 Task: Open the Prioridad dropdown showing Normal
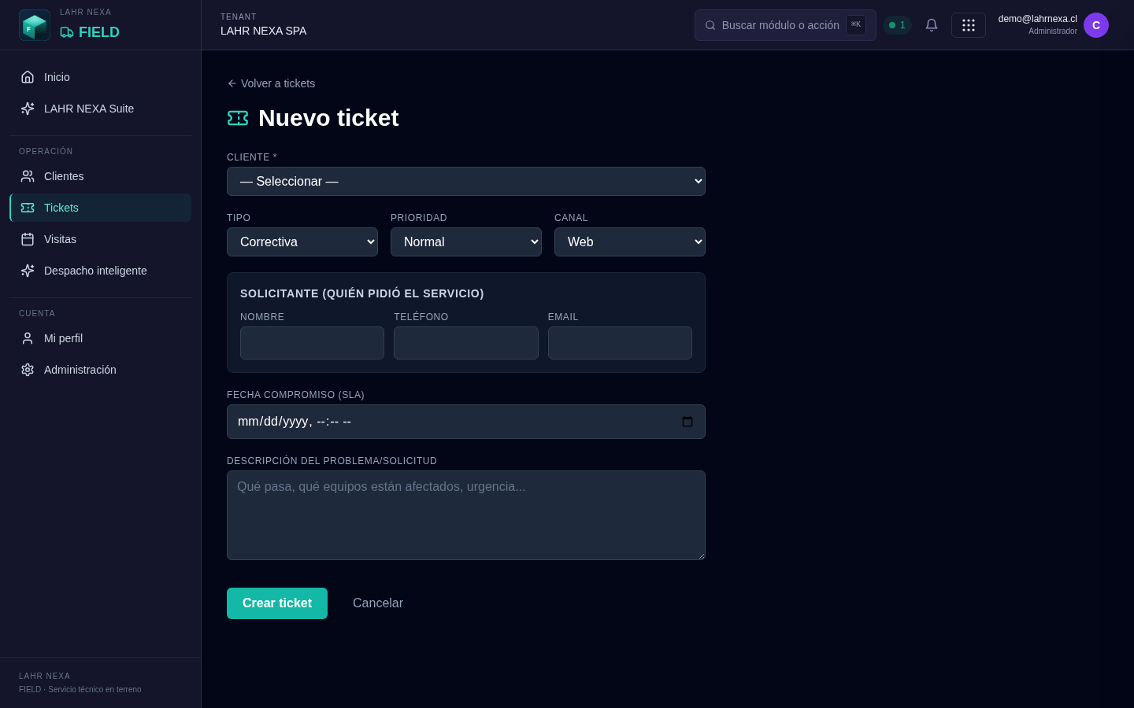coord(466,242)
